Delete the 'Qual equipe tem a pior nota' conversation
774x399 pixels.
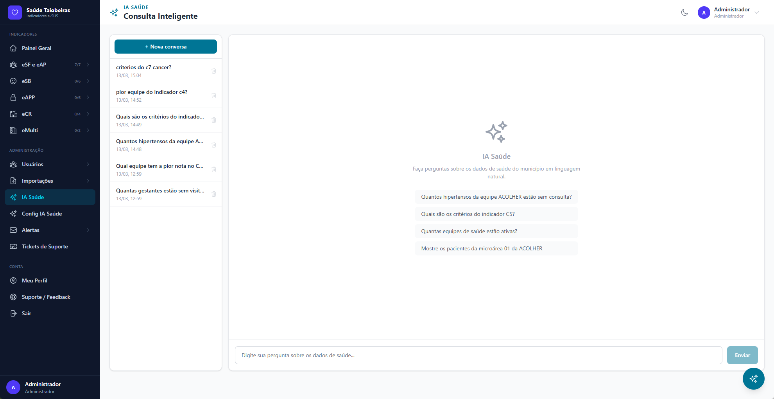click(214, 169)
